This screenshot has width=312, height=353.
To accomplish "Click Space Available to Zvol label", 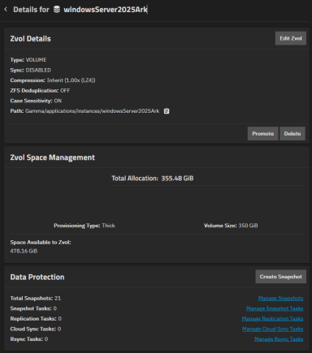I will tap(41, 243).
